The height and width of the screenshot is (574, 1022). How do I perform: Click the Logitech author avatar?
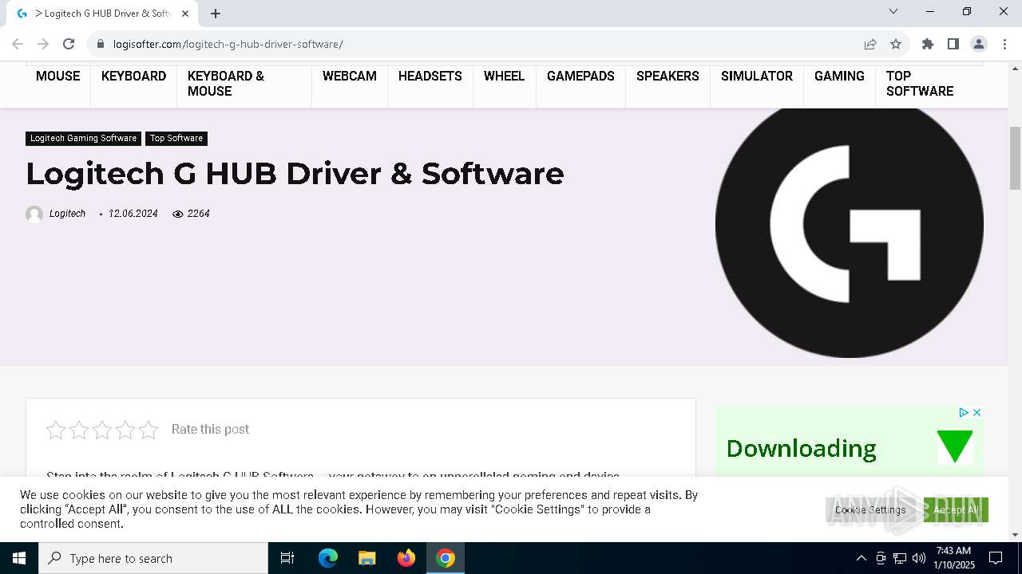[34, 214]
